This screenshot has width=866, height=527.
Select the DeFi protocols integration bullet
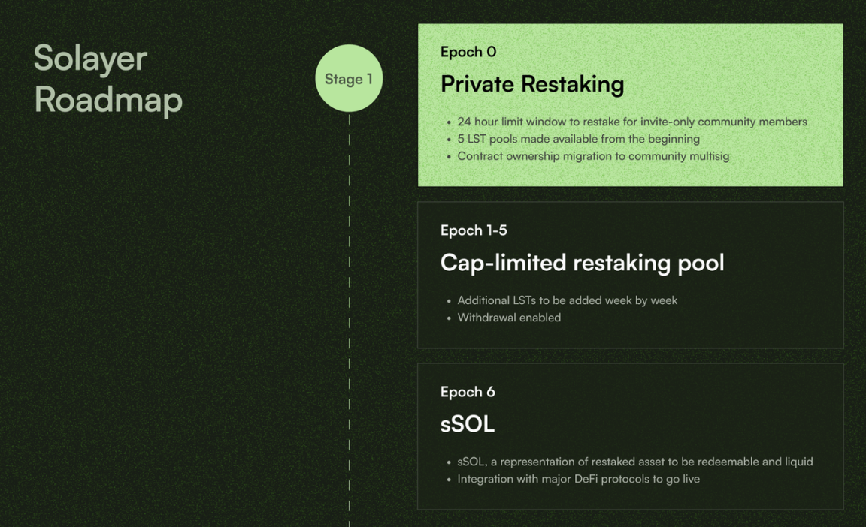578,479
